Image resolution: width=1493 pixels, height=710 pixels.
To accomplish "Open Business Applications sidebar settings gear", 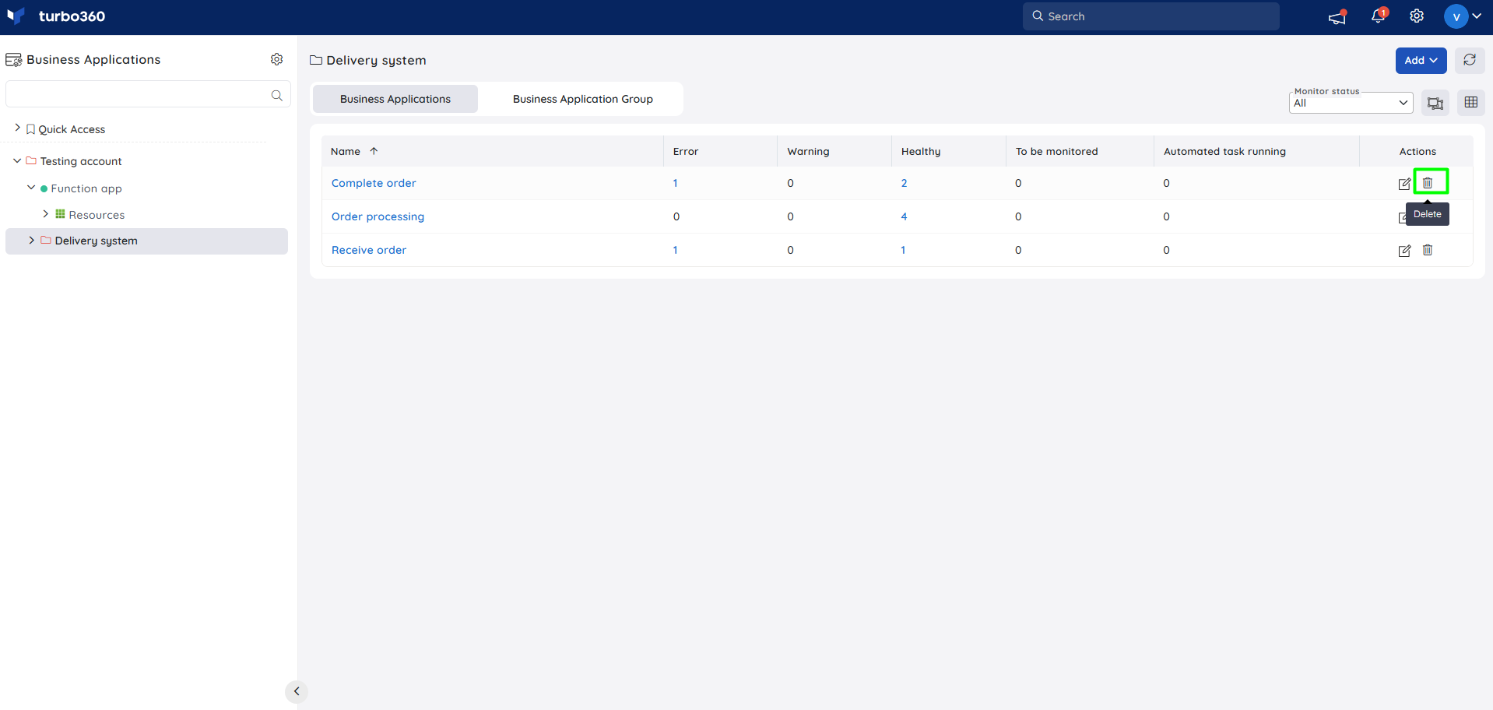I will 276,59.
